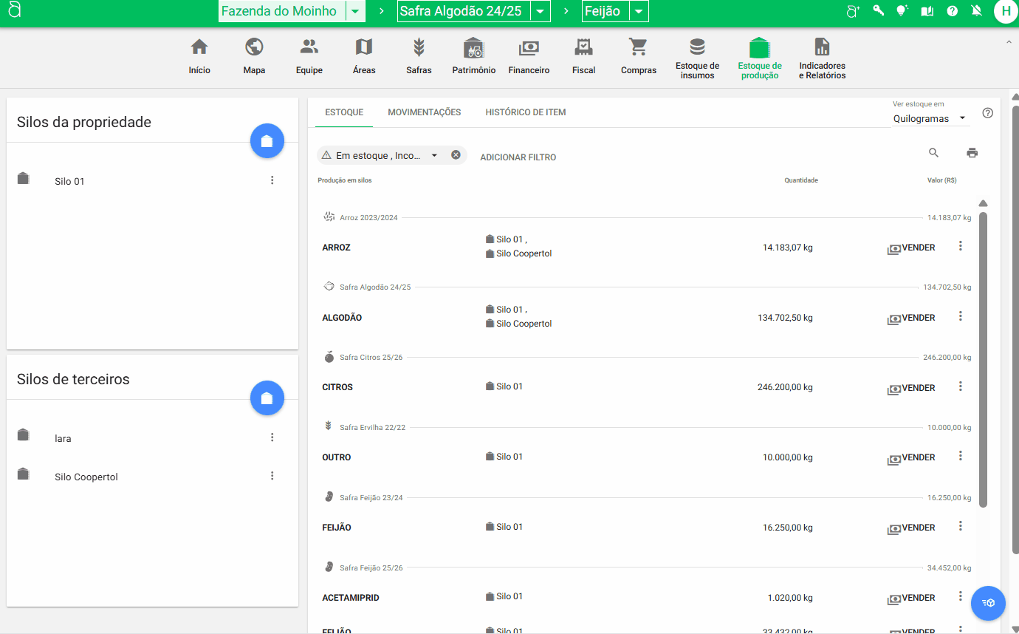Click the help question mark in header
1019x634 pixels.
[x=953, y=11]
